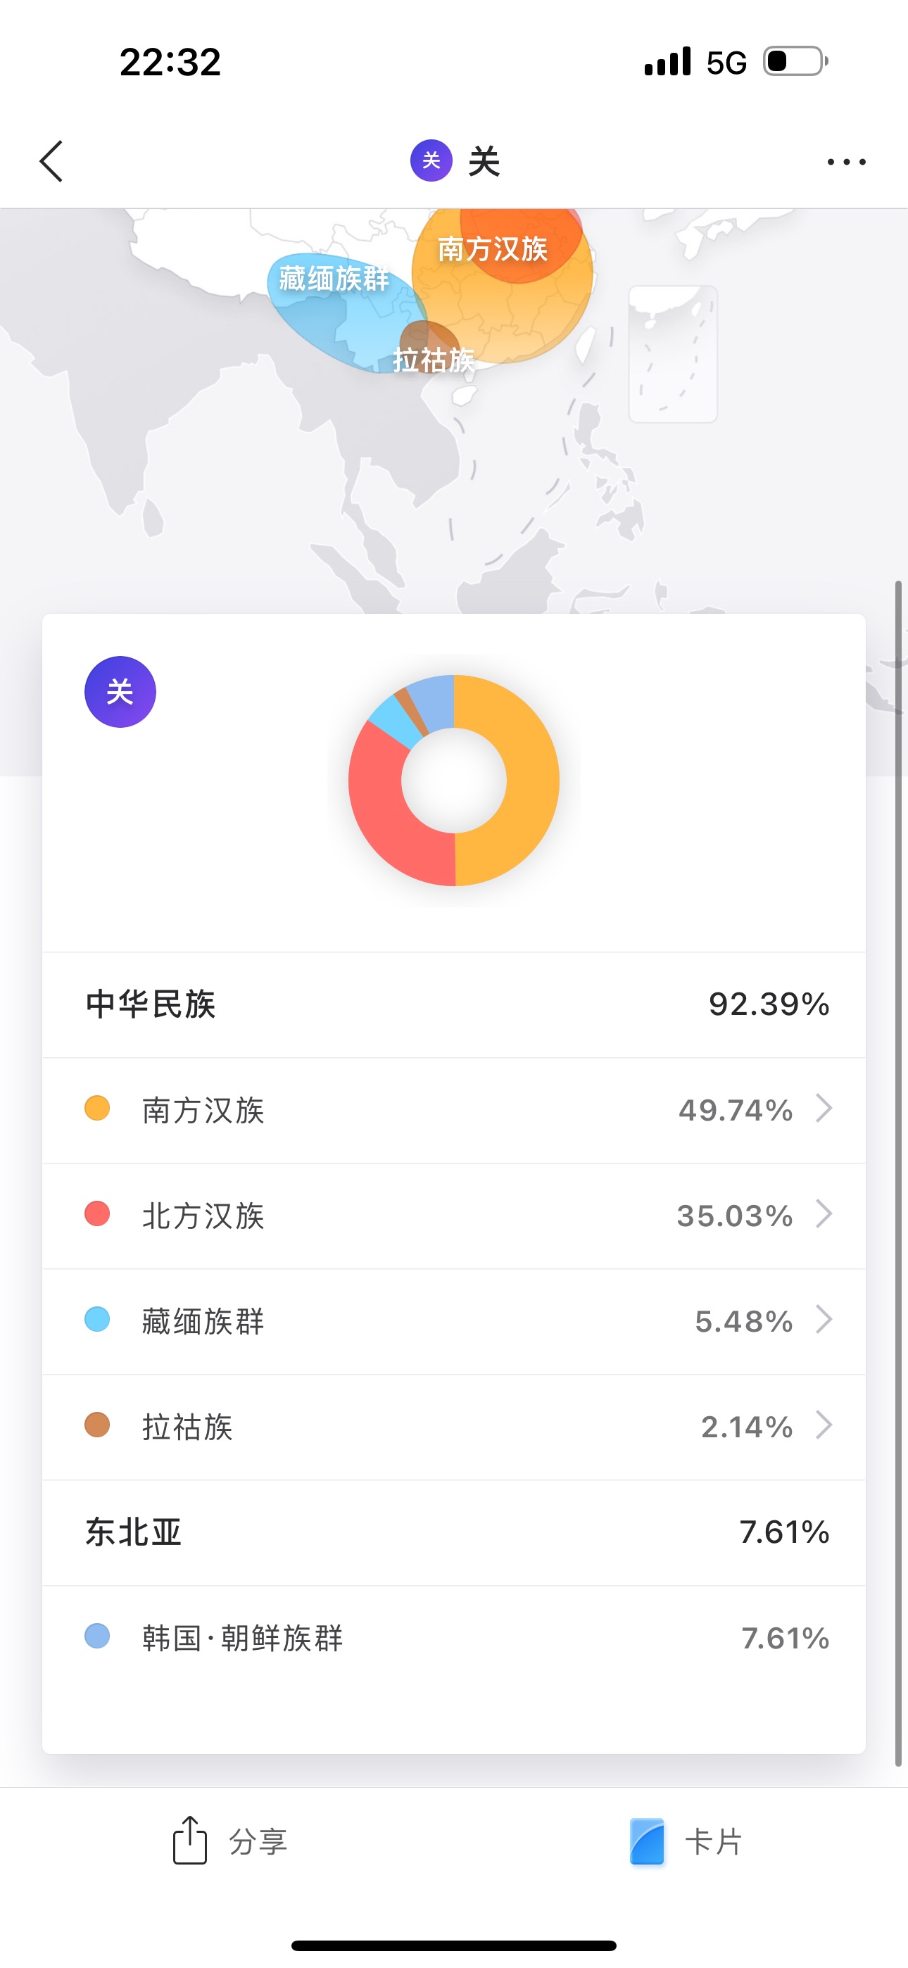The width and height of the screenshot is (908, 1968).
Task: Expand 南方汉族 details chevron
Action: pos(823,1109)
